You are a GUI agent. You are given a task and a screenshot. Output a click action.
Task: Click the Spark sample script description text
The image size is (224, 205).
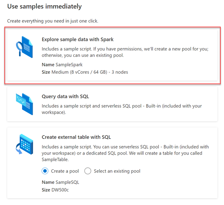point(125,52)
